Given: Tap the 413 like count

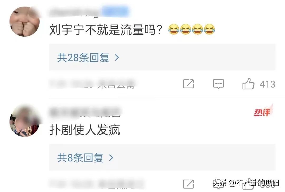Looking at the screenshot, I should tap(267, 84).
